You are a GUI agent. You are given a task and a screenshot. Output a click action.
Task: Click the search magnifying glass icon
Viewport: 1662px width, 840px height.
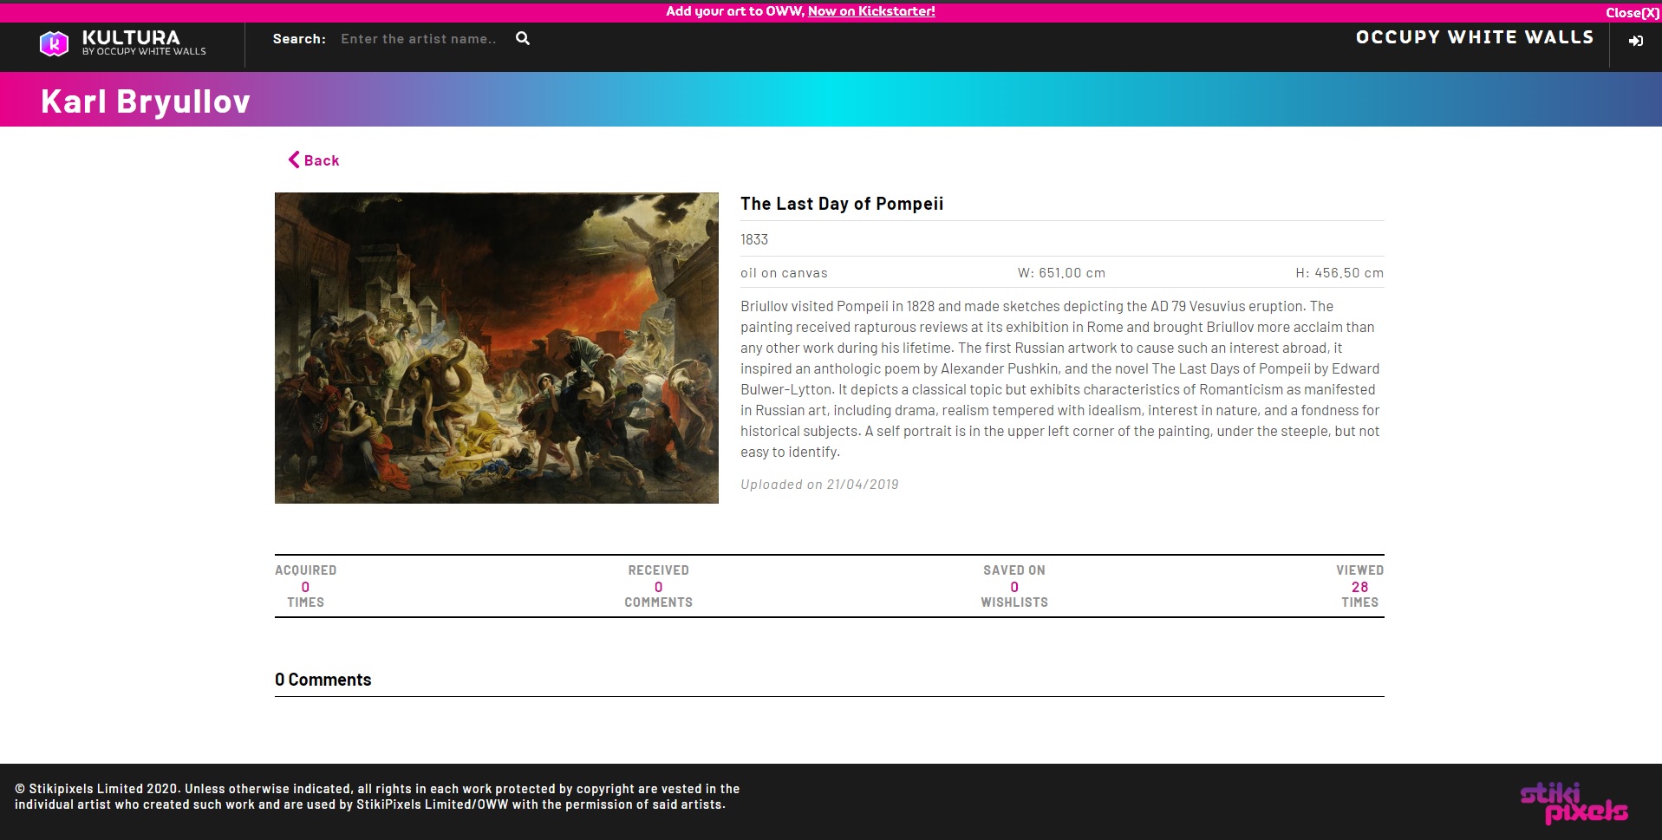(x=523, y=38)
